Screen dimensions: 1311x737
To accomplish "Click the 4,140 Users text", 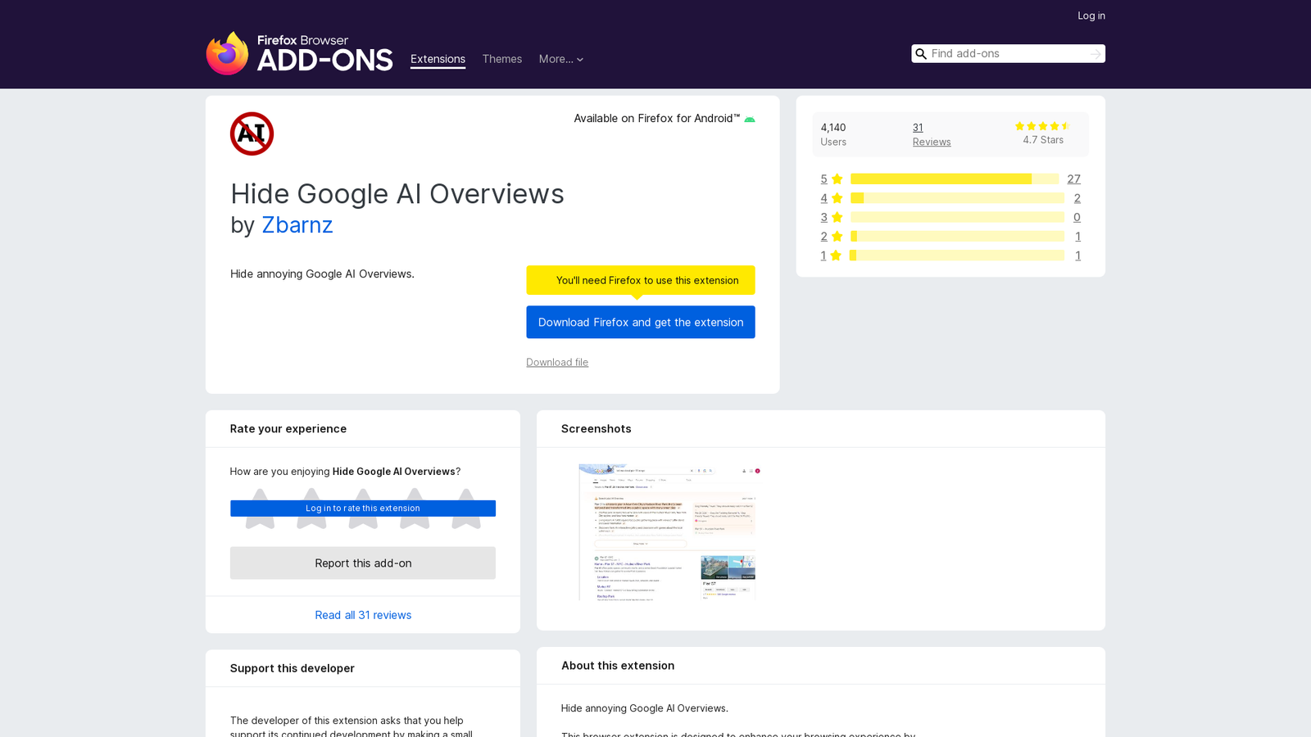I will coord(833,134).
